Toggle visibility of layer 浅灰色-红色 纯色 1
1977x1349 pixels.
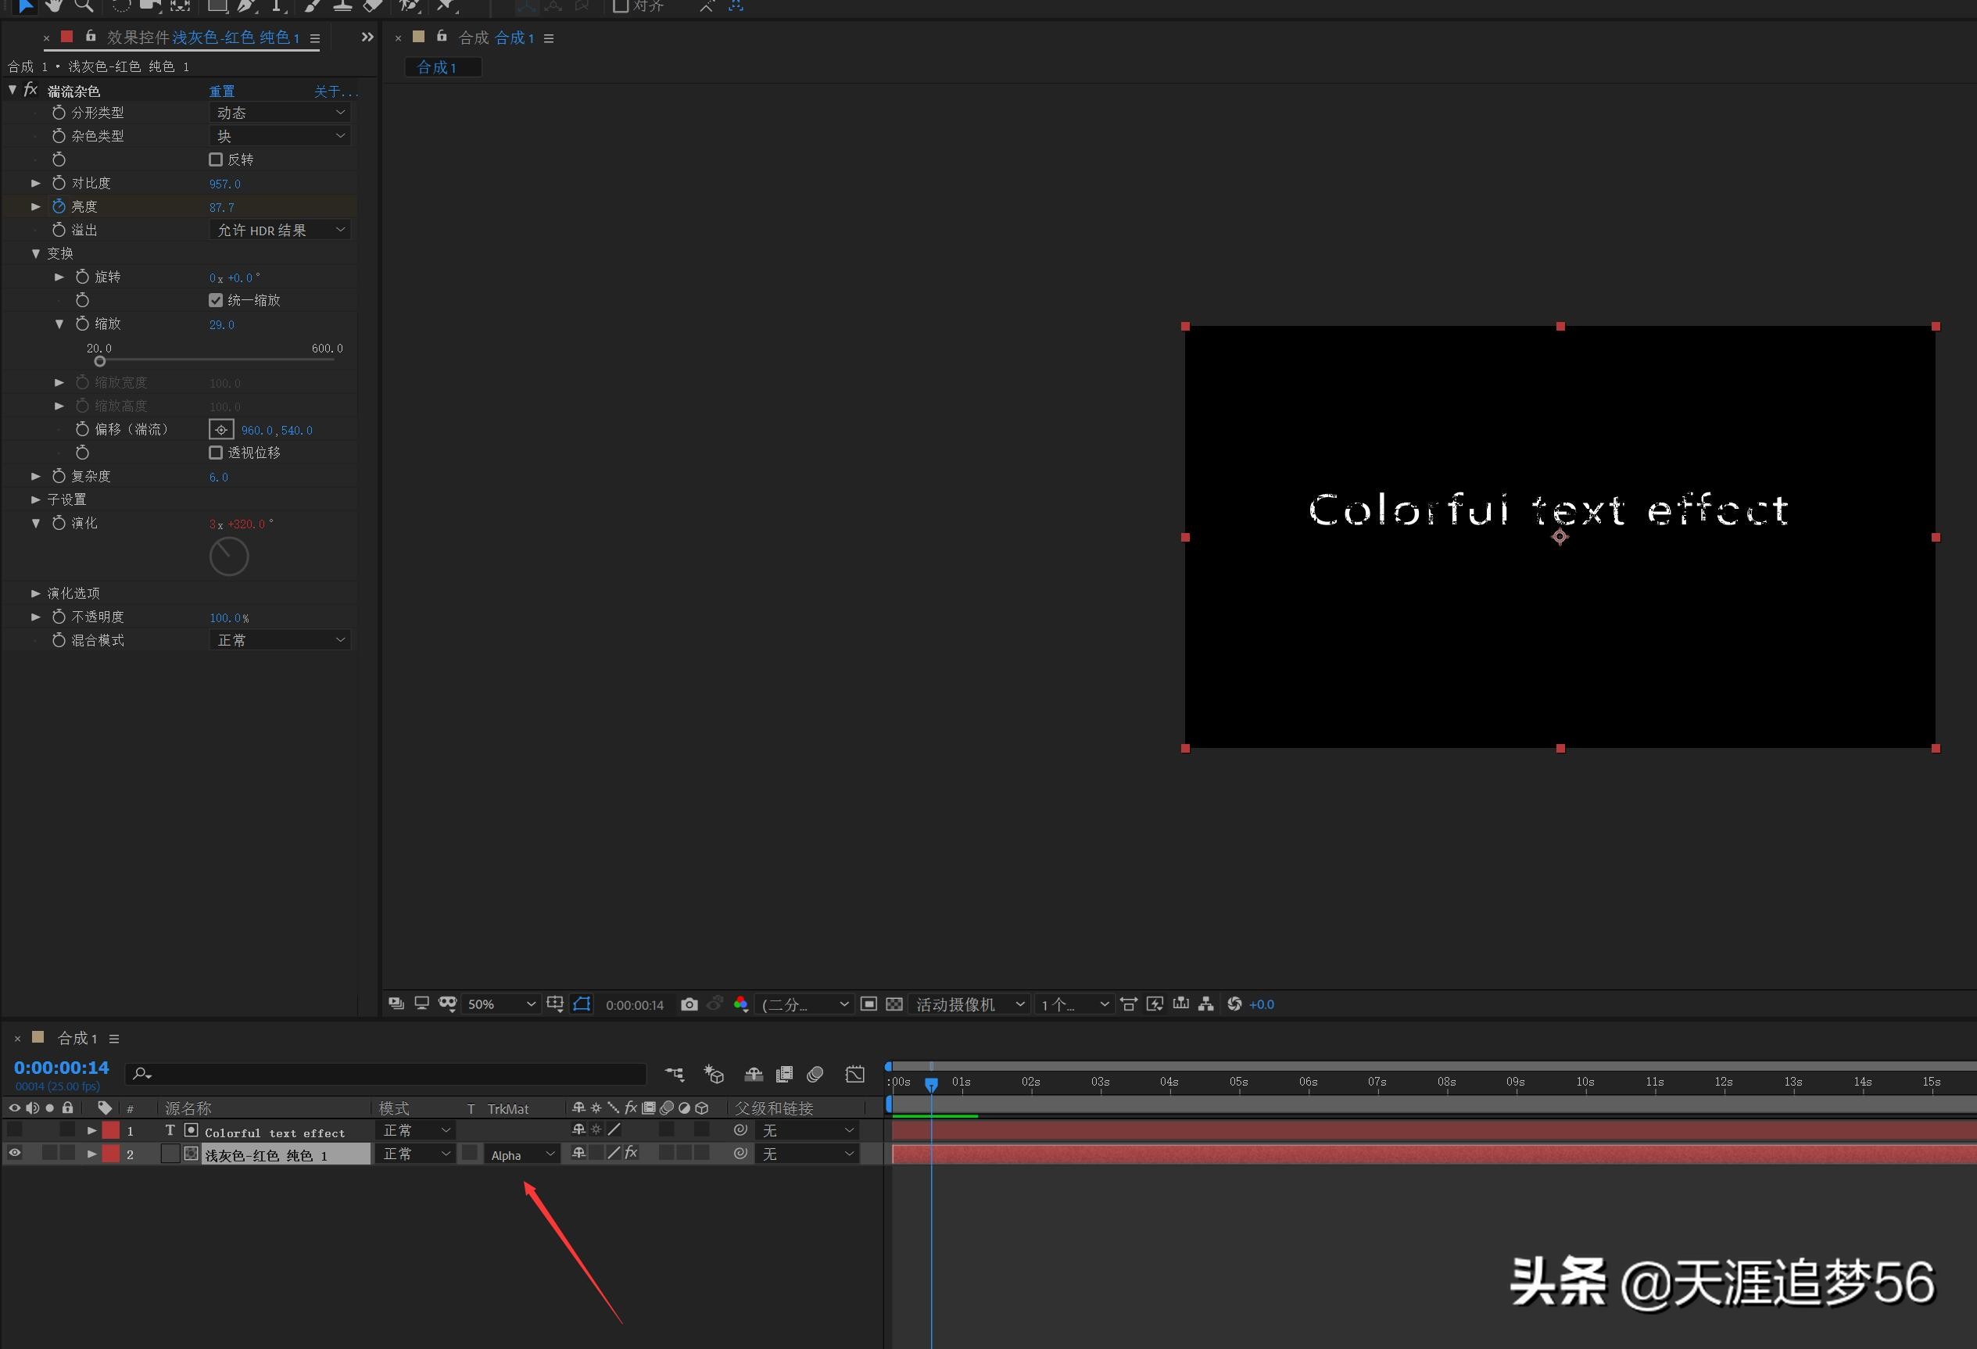coord(14,1154)
